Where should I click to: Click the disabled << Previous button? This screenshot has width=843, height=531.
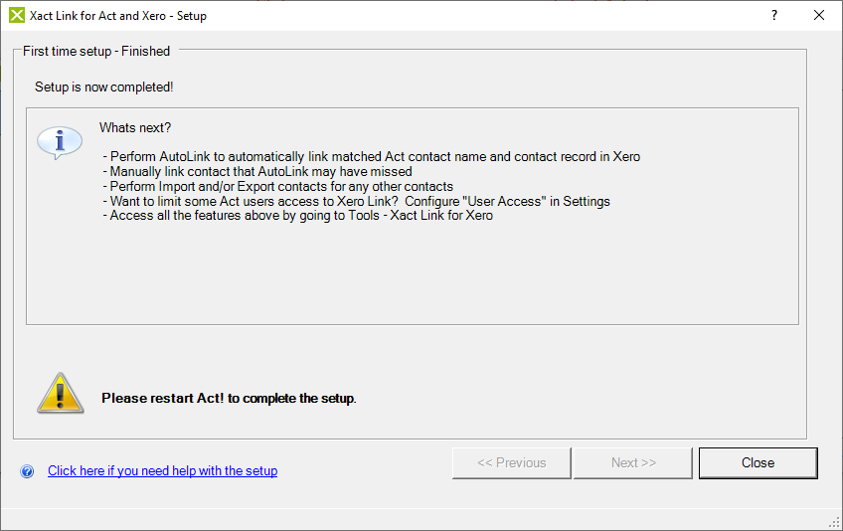[x=511, y=462]
